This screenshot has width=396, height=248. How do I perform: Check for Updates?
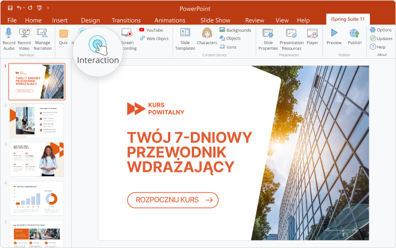pyautogui.click(x=381, y=38)
